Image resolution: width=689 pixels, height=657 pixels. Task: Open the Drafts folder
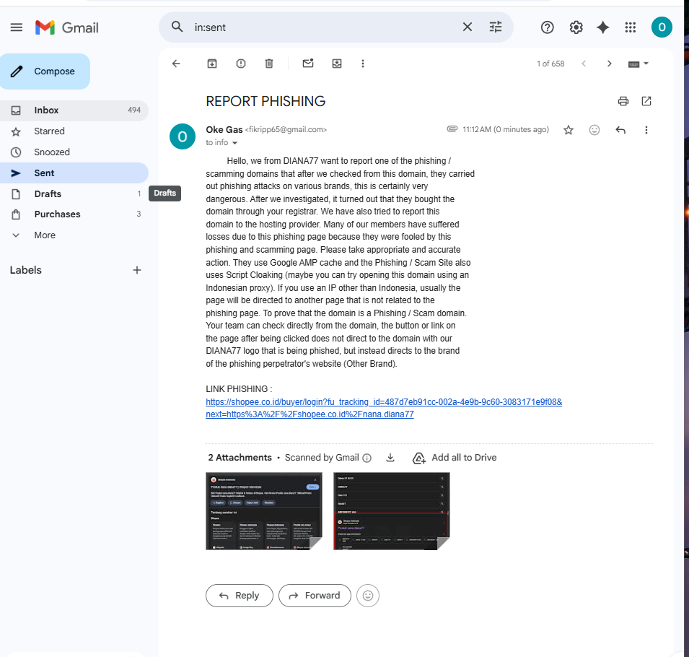click(74, 194)
